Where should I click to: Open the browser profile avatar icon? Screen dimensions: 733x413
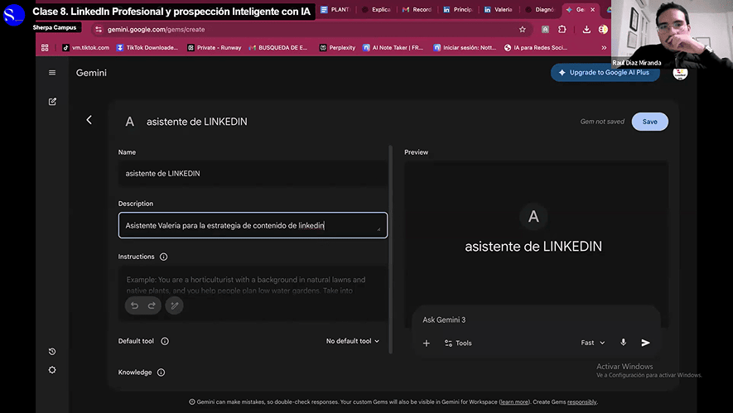click(603, 30)
